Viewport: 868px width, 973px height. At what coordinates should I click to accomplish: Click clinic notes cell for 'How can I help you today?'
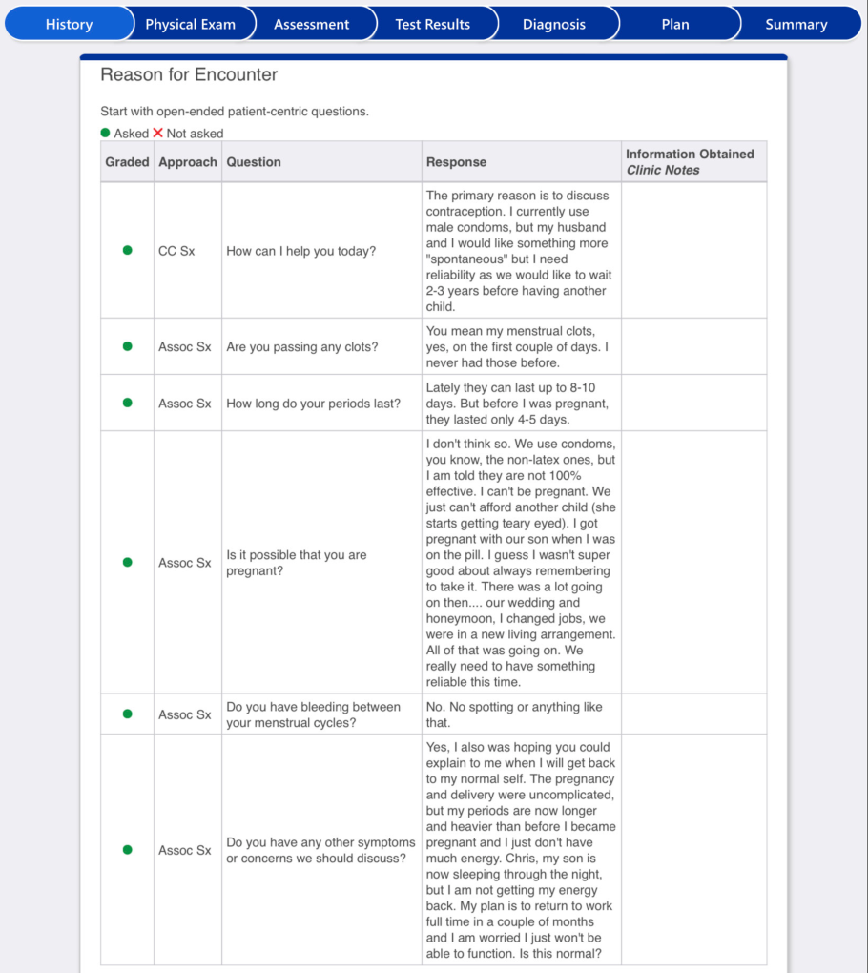coord(693,251)
